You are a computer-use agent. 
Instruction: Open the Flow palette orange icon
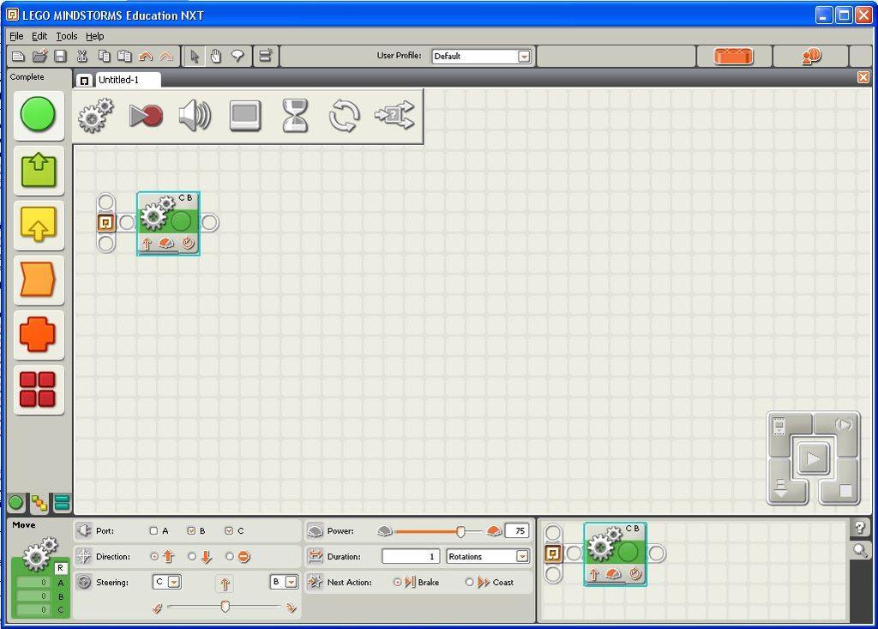click(x=39, y=279)
